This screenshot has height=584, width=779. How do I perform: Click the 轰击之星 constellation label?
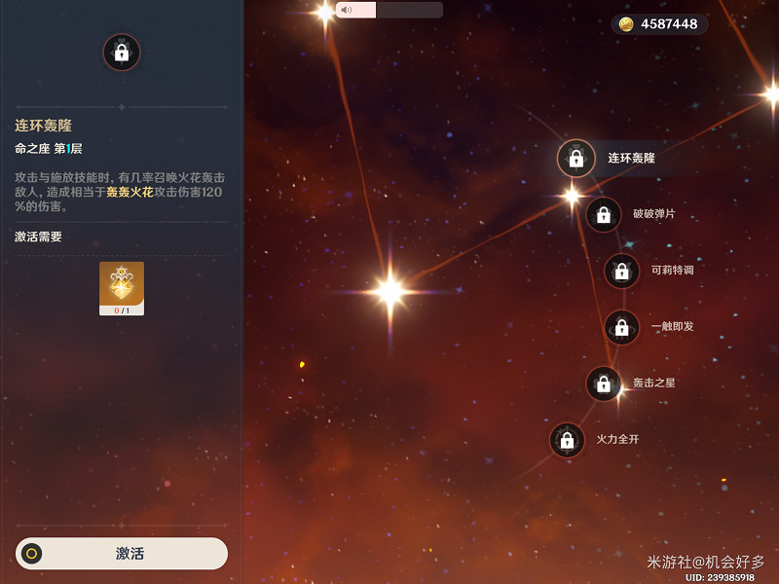pos(653,383)
